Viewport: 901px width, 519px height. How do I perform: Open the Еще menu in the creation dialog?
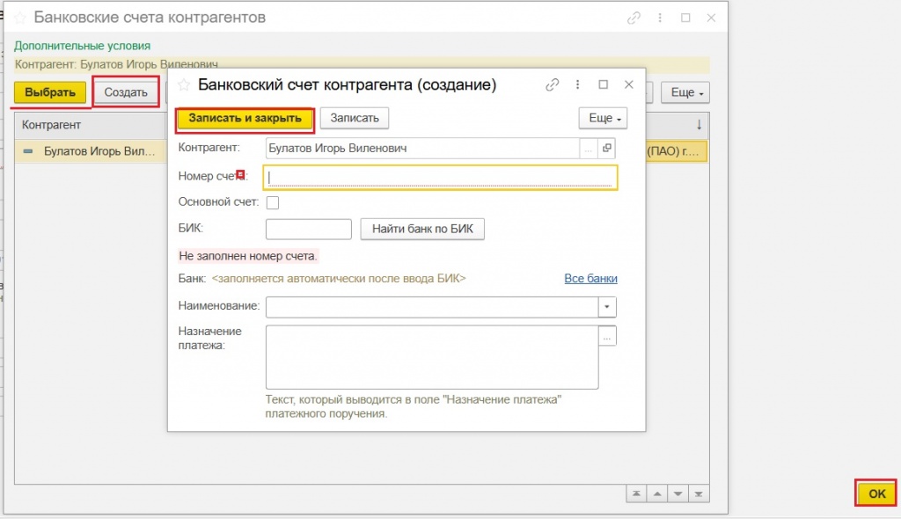[x=603, y=118]
